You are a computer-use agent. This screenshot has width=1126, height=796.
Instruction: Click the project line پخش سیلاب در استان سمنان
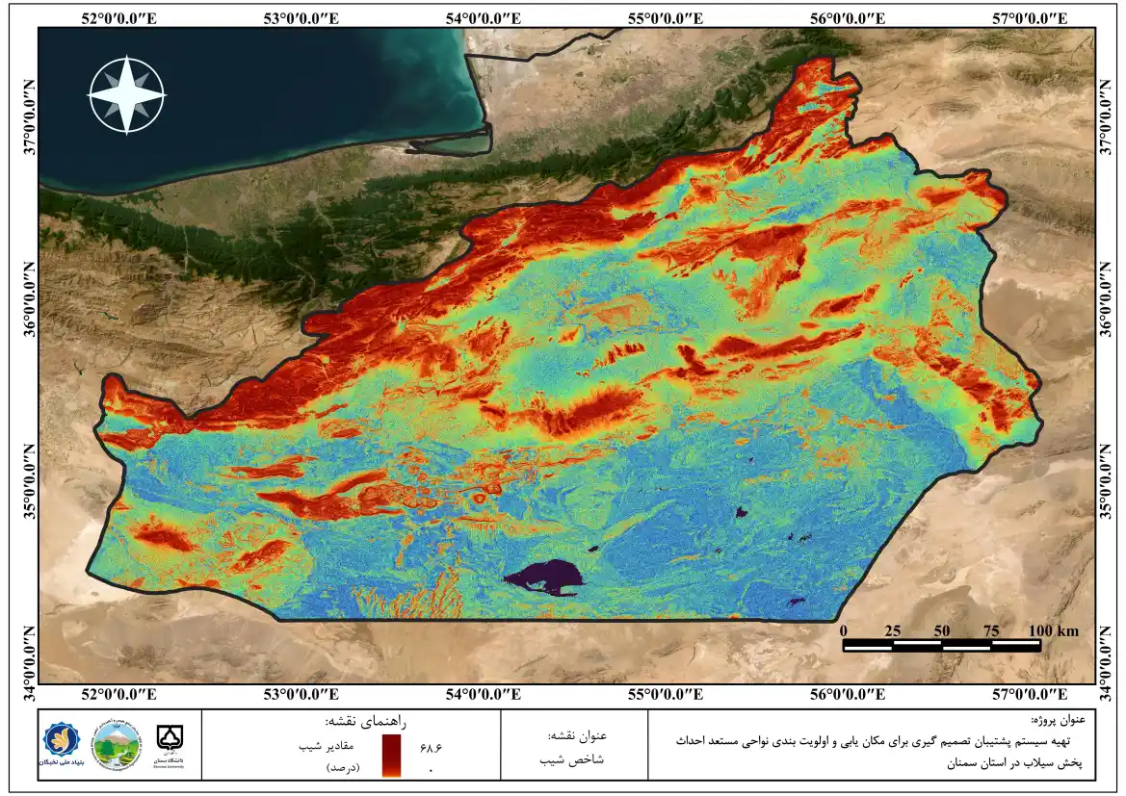[1013, 763]
